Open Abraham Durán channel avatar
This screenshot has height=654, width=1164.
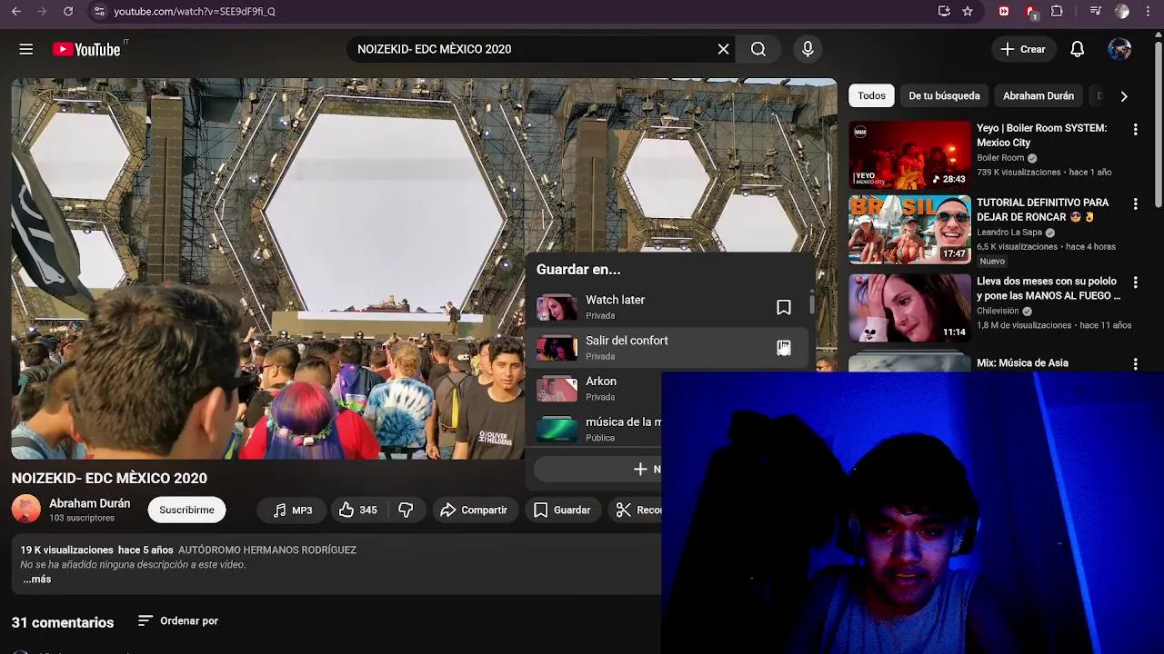point(26,510)
